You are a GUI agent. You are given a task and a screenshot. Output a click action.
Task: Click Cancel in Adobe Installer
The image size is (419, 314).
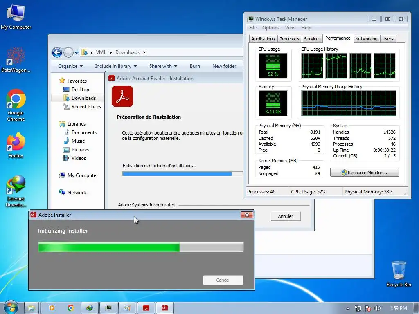tap(223, 280)
